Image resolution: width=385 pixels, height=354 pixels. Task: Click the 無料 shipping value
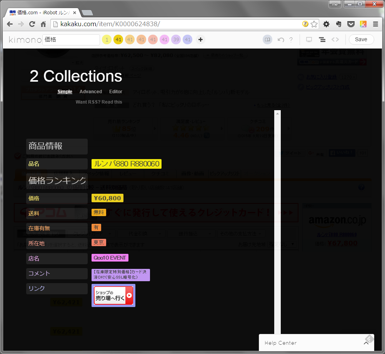pyautogui.click(x=99, y=212)
